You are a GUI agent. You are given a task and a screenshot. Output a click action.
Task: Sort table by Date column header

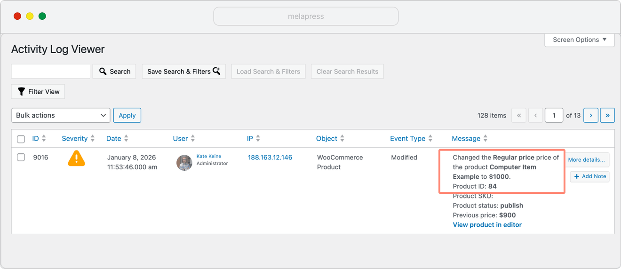(113, 138)
